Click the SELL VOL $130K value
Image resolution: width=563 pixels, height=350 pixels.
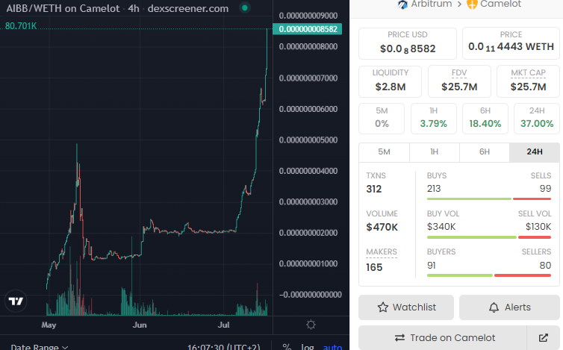(x=538, y=227)
